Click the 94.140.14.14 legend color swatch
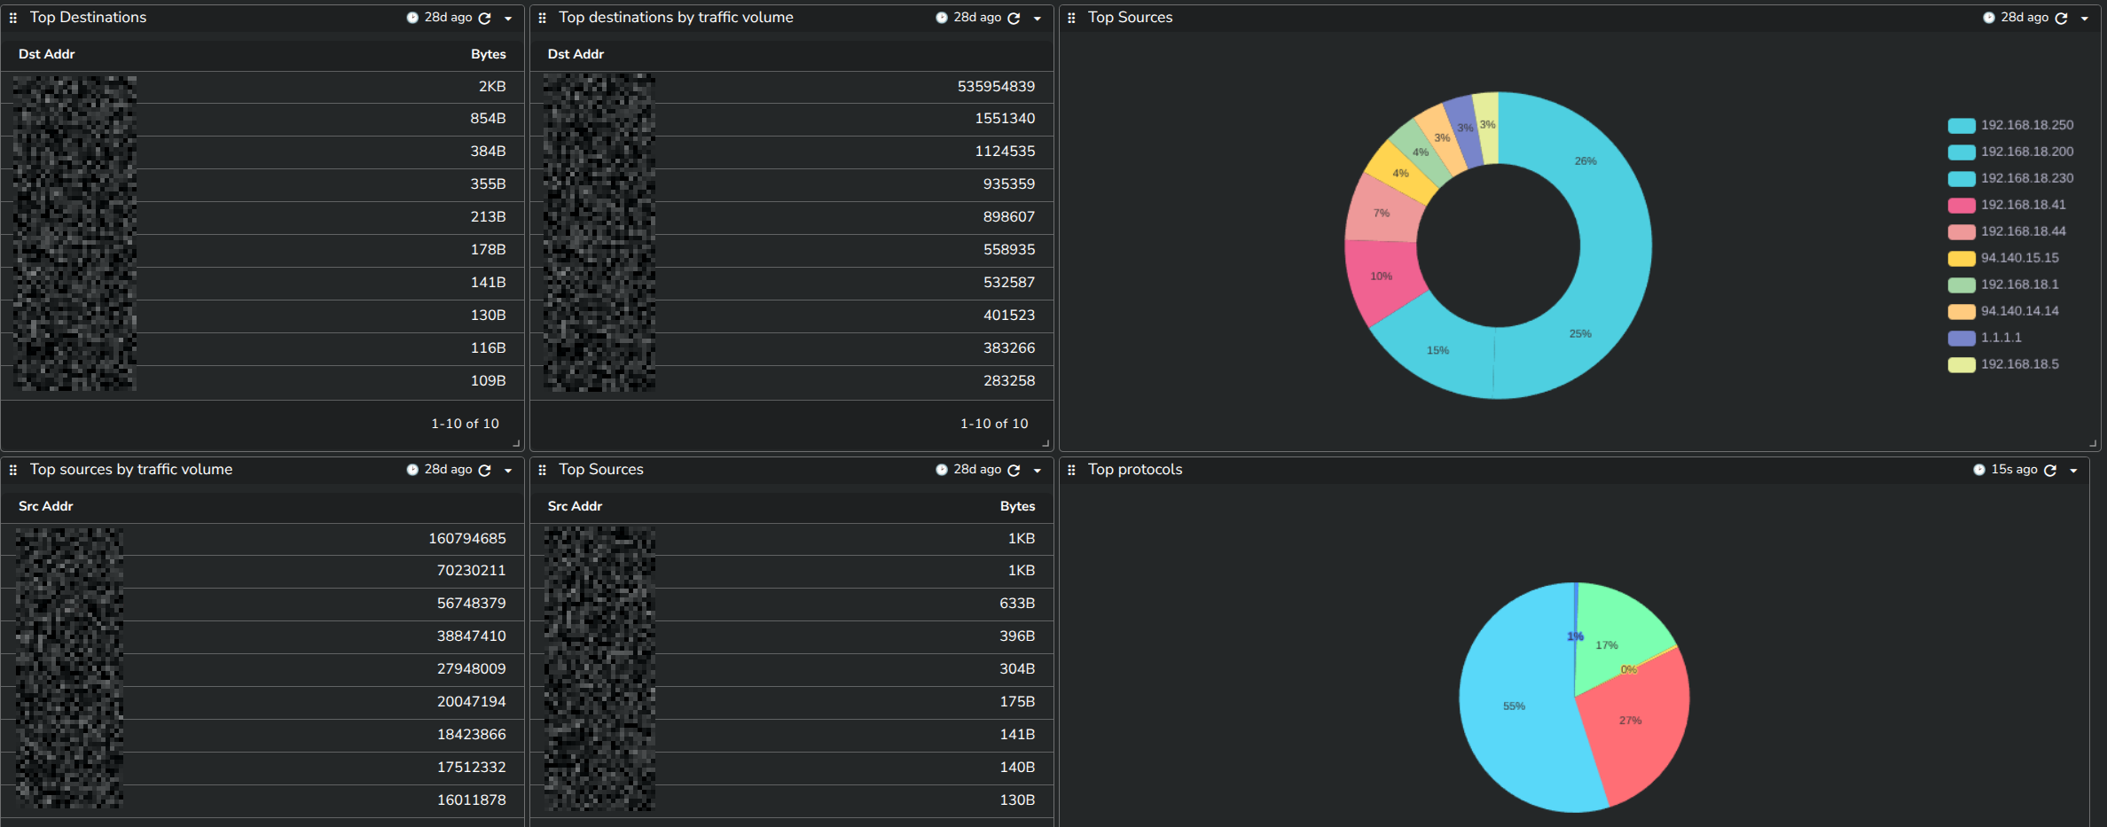This screenshot has width=2107, height=827. coord(1962,312)
